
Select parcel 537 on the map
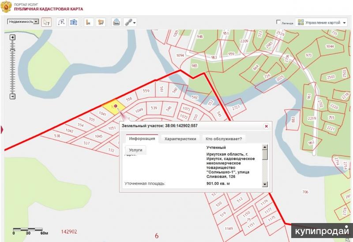point(86,143)
